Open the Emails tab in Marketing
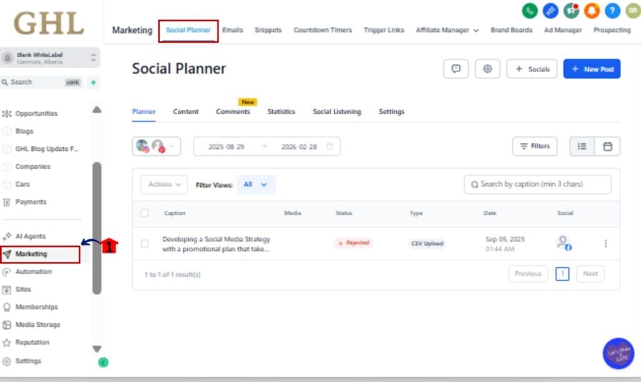Screen dimensions: 641x382 [232, 30]
